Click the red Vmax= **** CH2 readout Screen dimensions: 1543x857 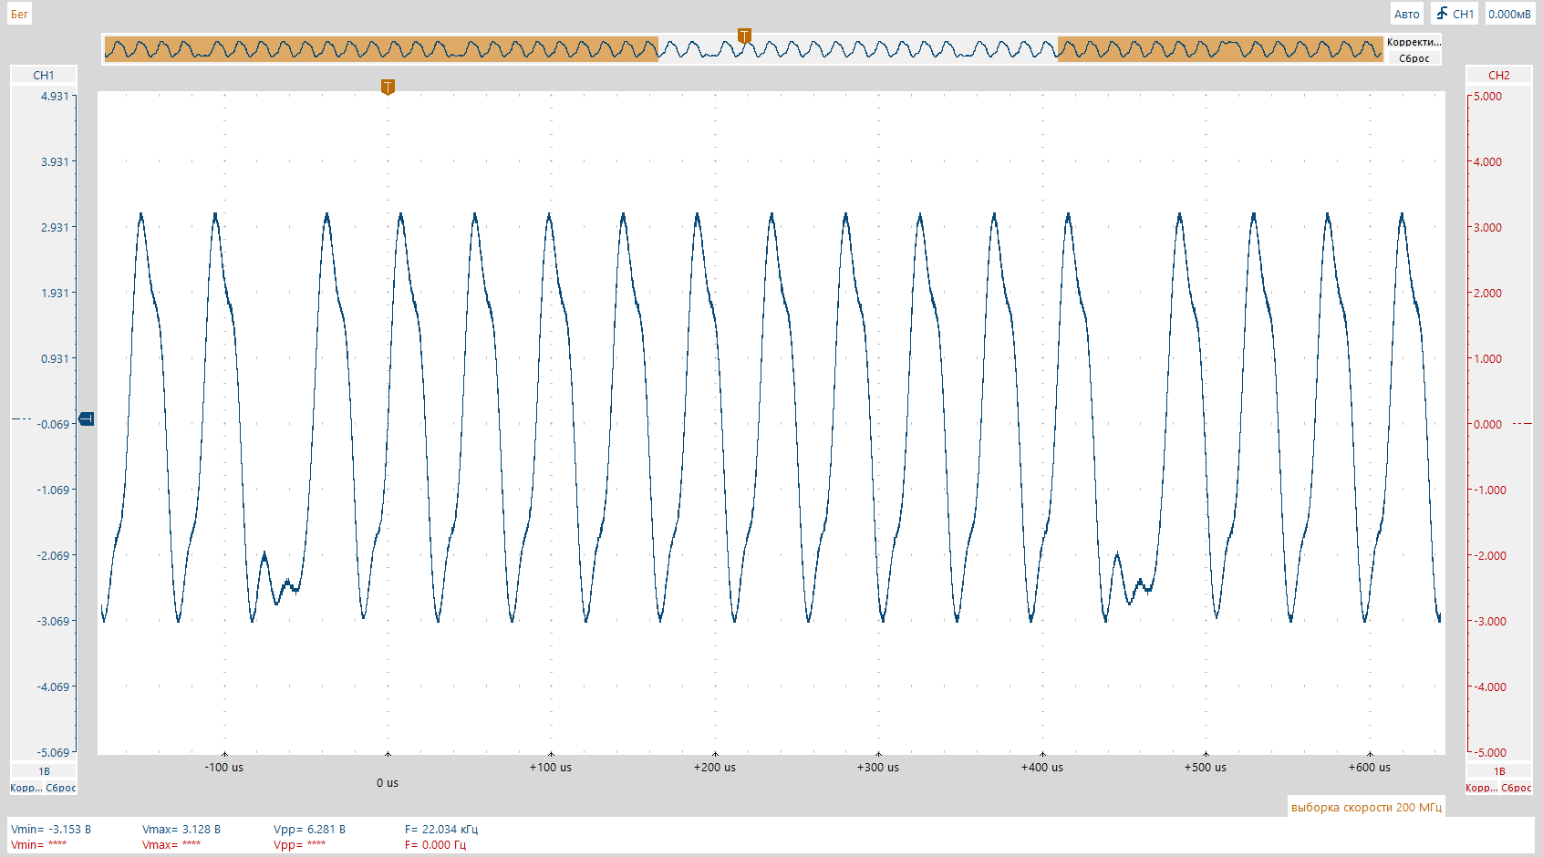pyautogui.click(x=171, y=844)
